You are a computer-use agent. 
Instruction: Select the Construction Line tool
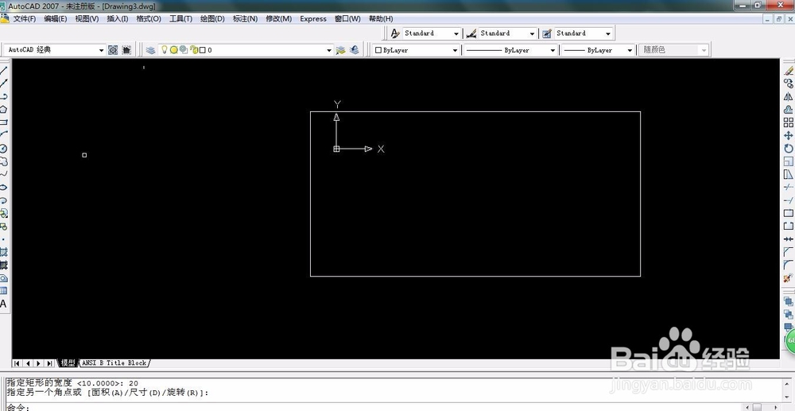click(3, 83)
